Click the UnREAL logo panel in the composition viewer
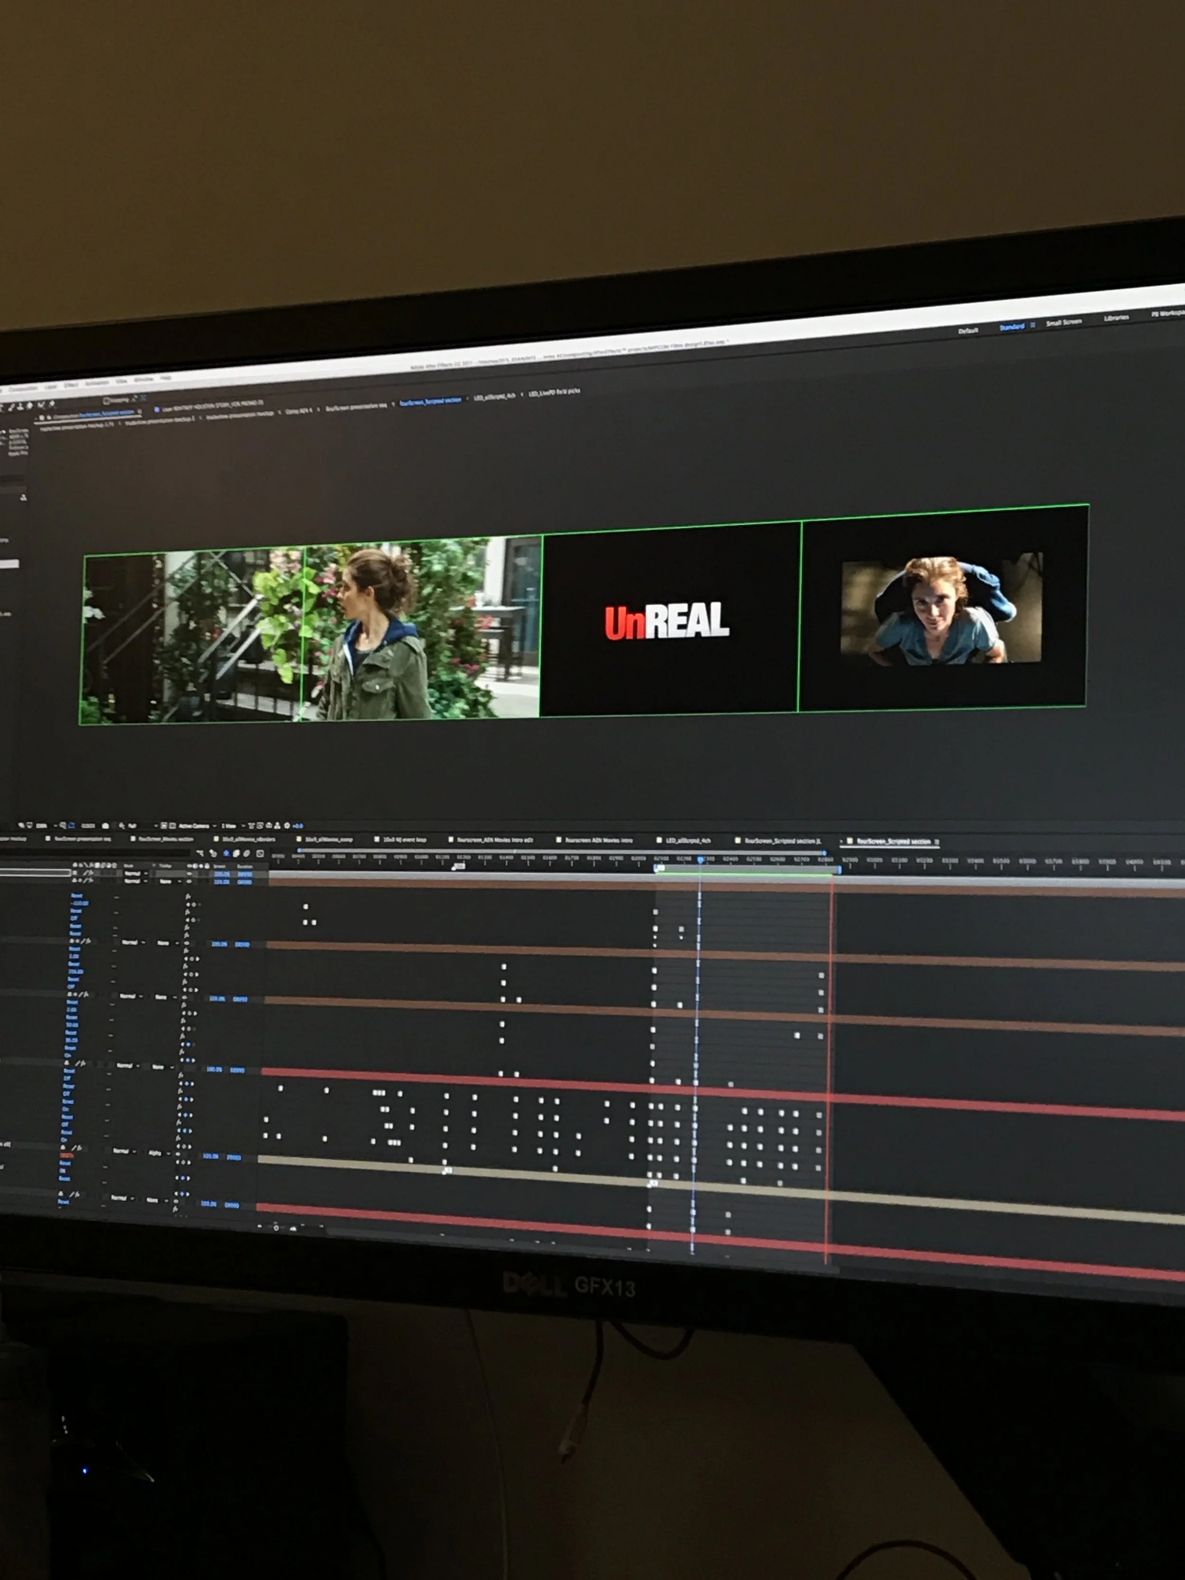This screenshot has width=1185, height=1580. pos(669,620)
